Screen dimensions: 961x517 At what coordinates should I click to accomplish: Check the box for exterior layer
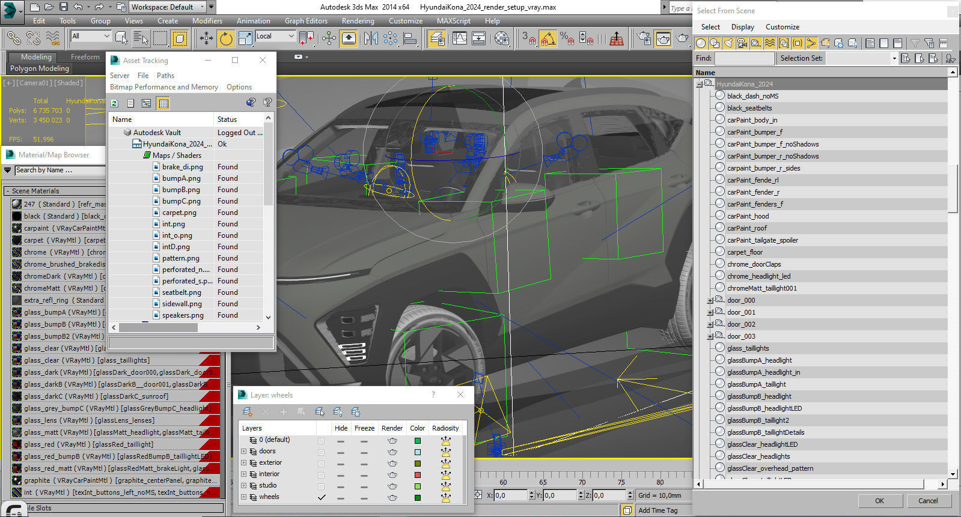[322, 464]
